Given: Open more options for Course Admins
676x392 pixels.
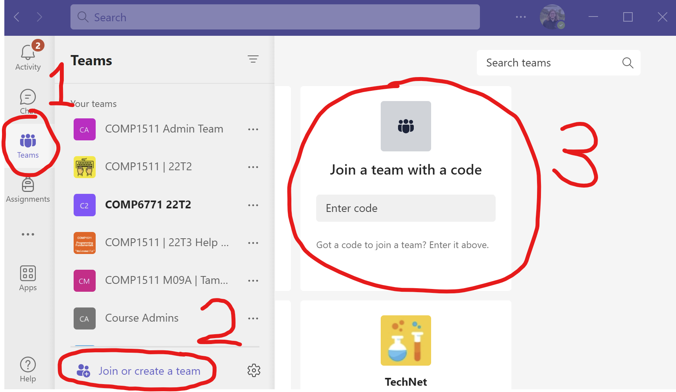Looking at the screenshot, I should [x=253, y=318].
